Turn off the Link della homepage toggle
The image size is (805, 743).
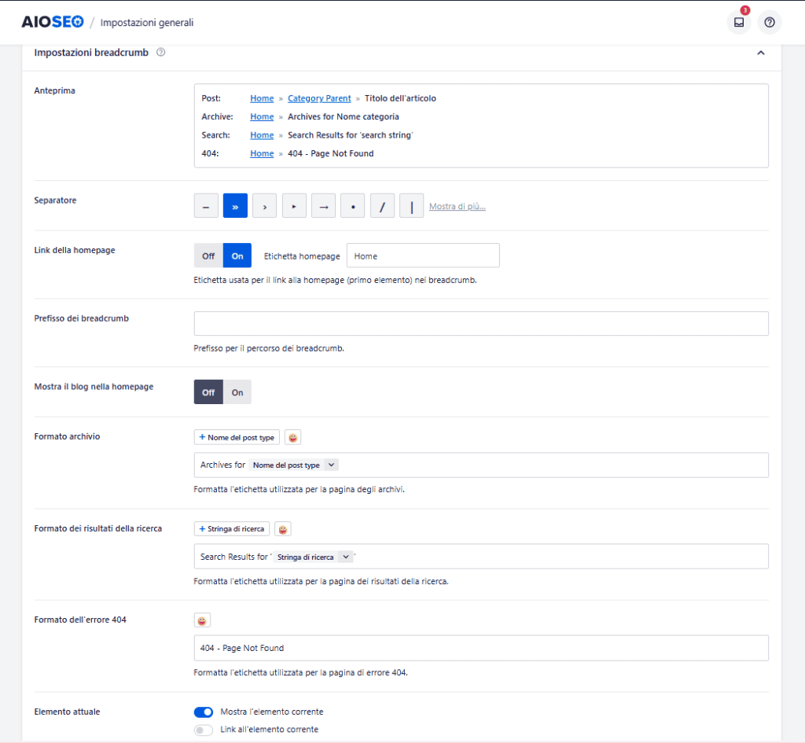208,255
